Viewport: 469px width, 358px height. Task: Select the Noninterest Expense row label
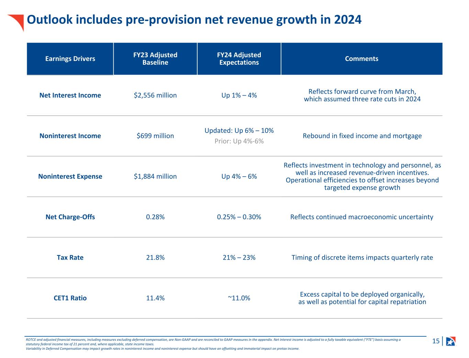pyautogui.click(x=70, y=177)
